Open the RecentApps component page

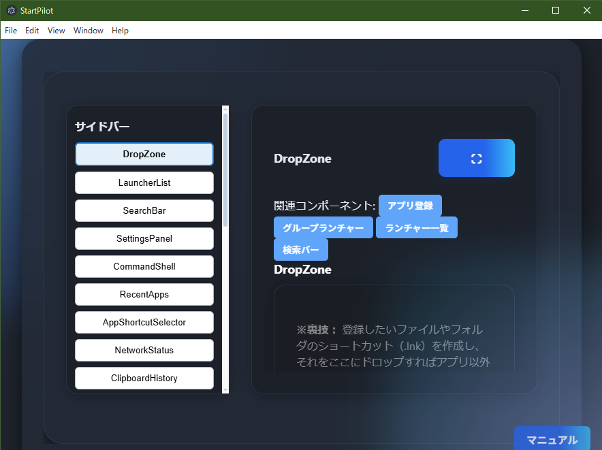pos(144,294)
